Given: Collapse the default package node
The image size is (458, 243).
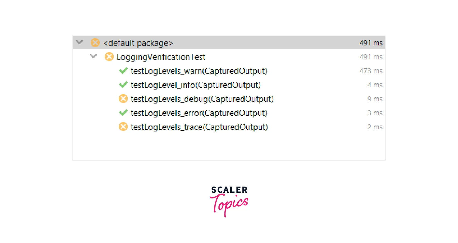Looking at the screenshot, I should (x=80, y=42).
